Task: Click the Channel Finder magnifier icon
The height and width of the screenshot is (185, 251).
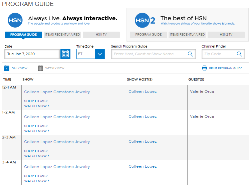Action: [x=239, y=54]
